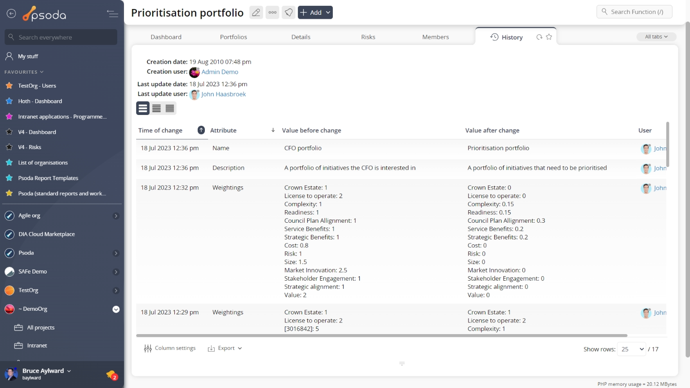690x388 pixels.
Task: Switch to the Risks tab
Action: coord(368,37)
